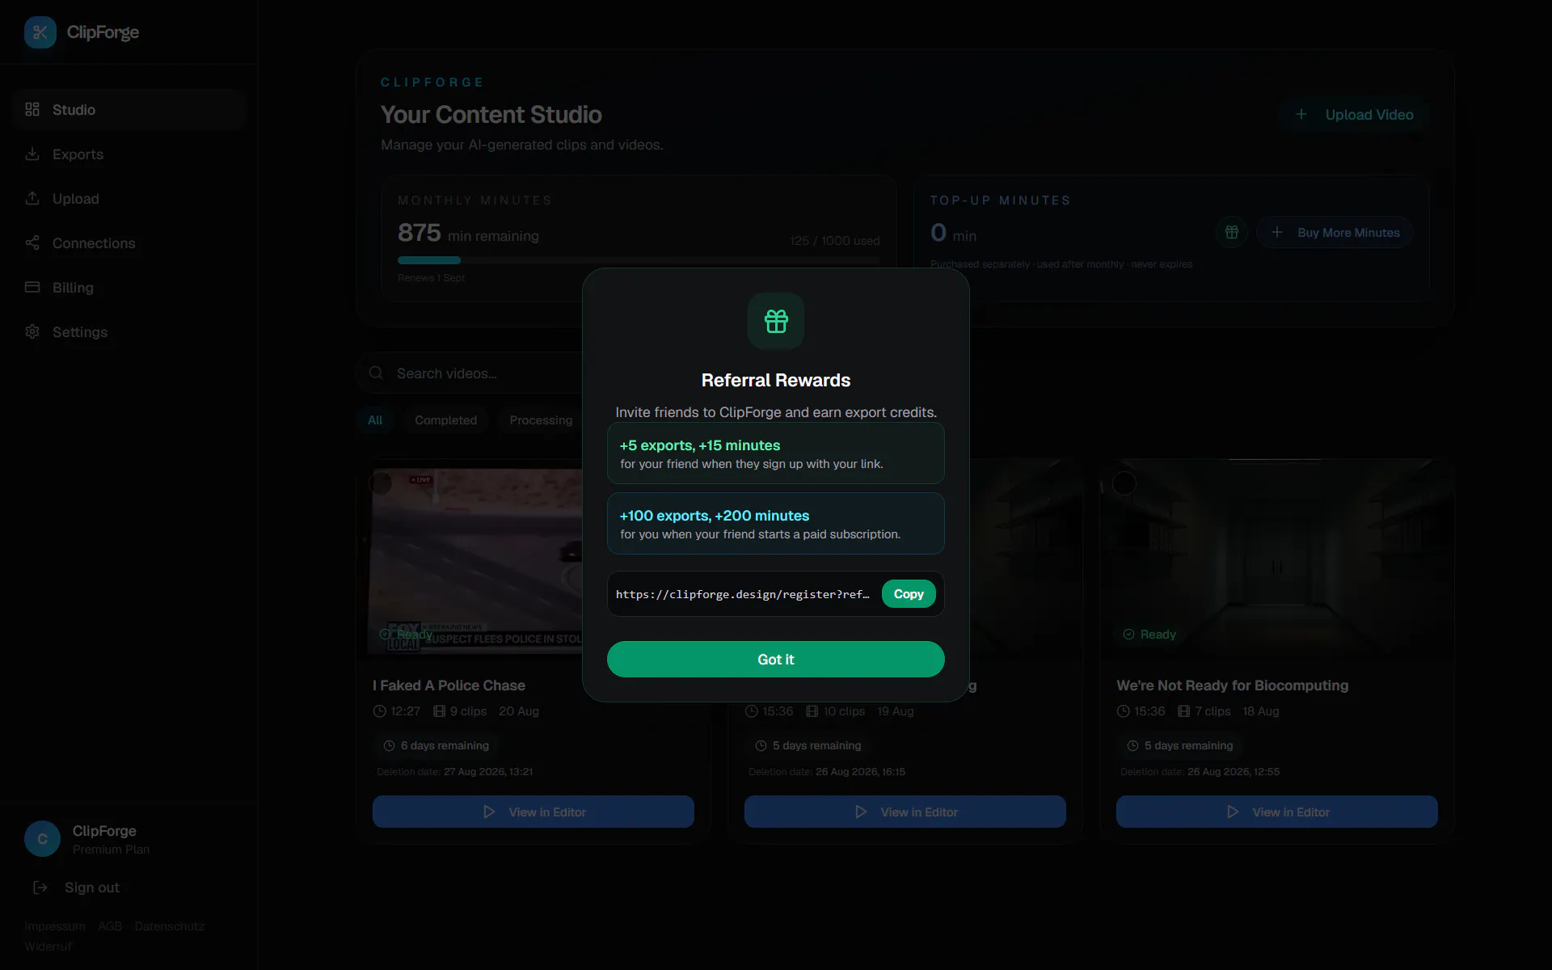Open the Settings sidebar section
Screen dimensions: 1552x970
(129, 332)
